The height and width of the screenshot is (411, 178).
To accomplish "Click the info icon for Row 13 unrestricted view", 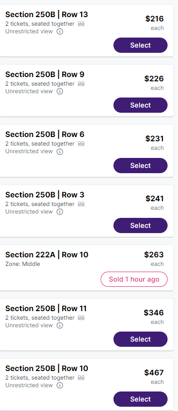I will tap(60, 32).
